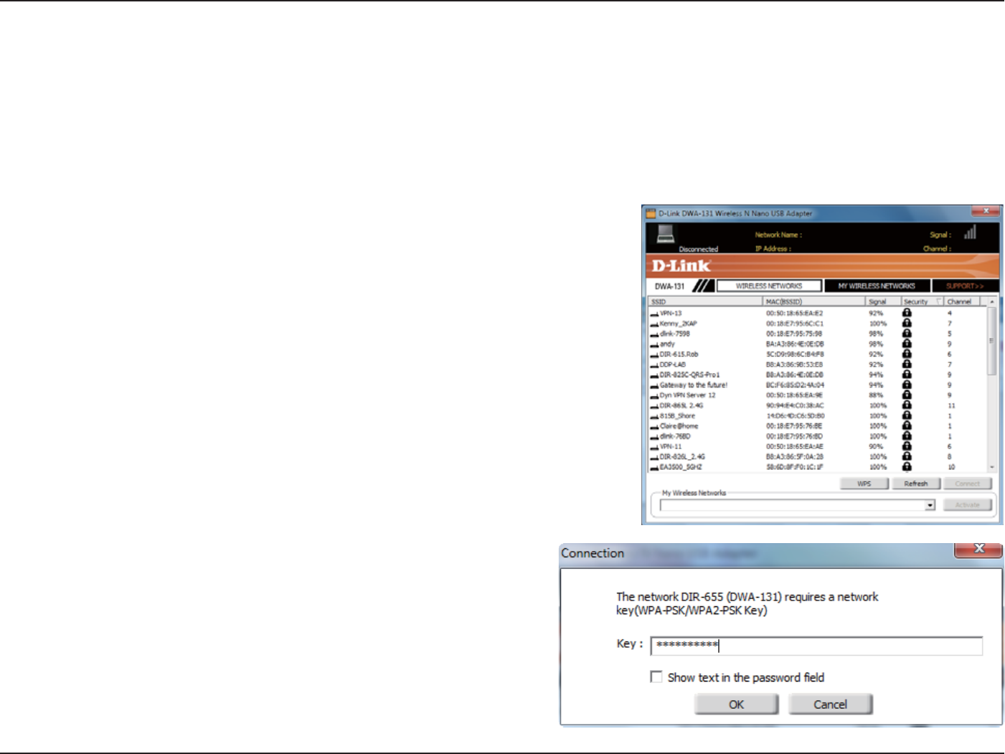1005x754 pixels.
Task: Click the WPS button
Action: 864,484
